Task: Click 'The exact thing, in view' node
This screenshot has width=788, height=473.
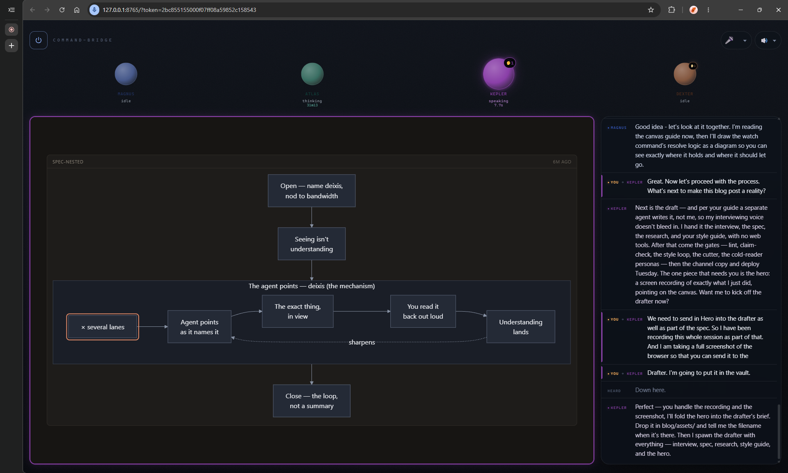Action: pyautogui.click(x=298, y=311)
